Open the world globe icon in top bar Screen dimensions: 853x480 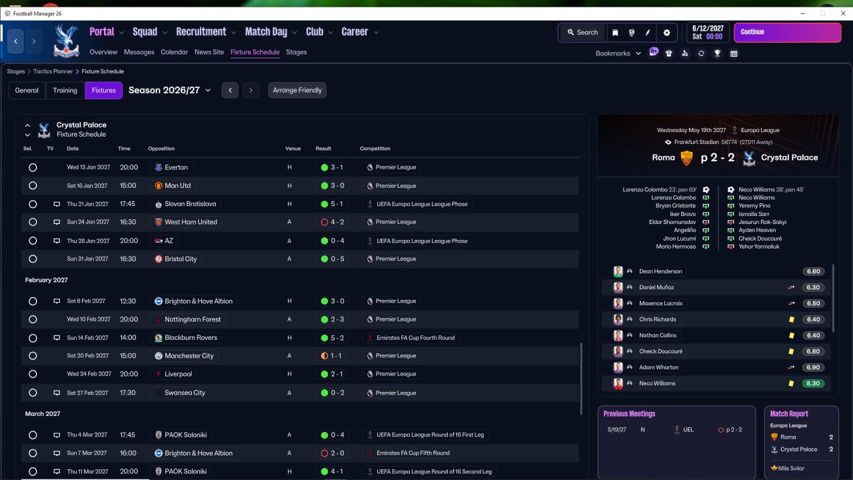(x=631, y=32)
